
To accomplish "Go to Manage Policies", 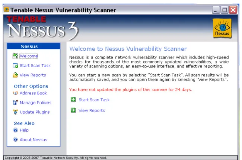I will pyautogui.click(x=35, y=103).
